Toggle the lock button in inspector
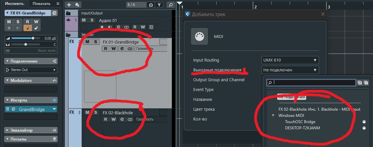This screenshot has height=147, width=373. pyautogui.click(x=36, y=28)
